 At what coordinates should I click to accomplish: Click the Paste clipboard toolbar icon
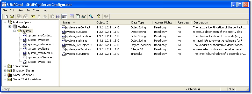[52, 16]
